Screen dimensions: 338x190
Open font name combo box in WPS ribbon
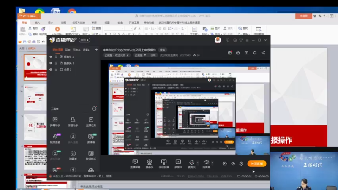(x=114, y=28)
